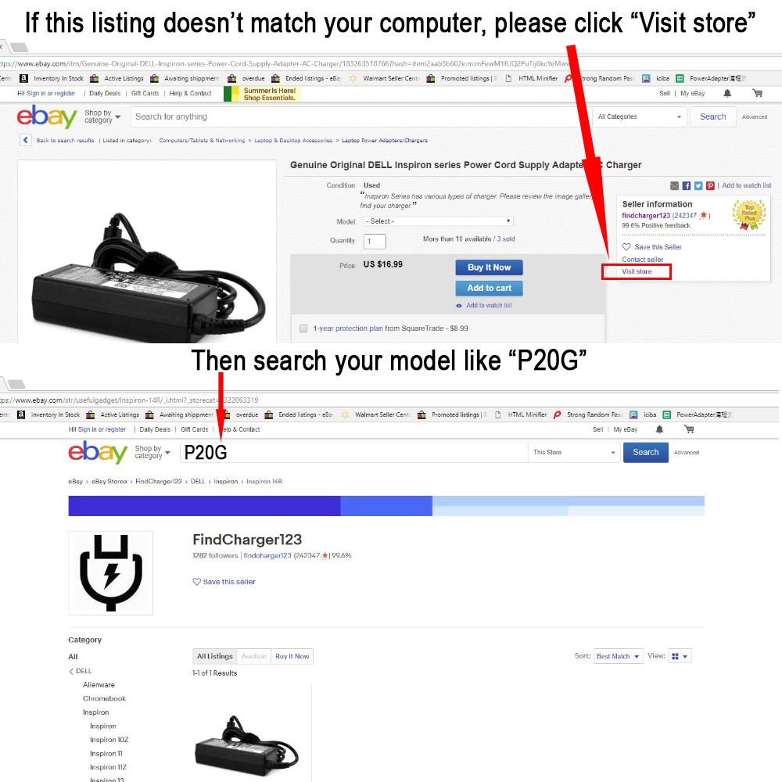Select the All Listings tab

click(x=215, y=656)
